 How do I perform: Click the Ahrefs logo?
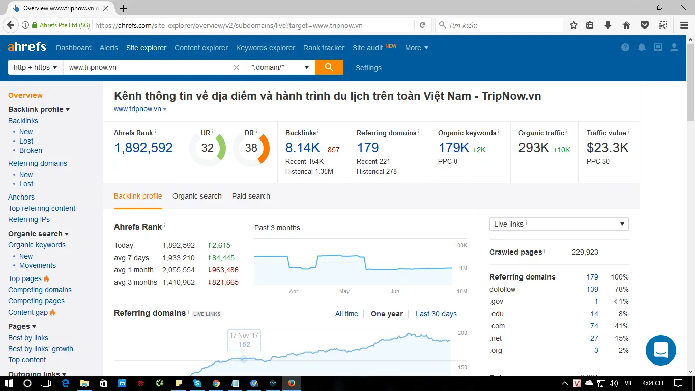tap(27, 47)
